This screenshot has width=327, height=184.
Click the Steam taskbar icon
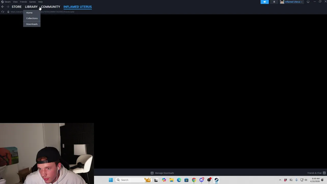click(x=216, y=180)
